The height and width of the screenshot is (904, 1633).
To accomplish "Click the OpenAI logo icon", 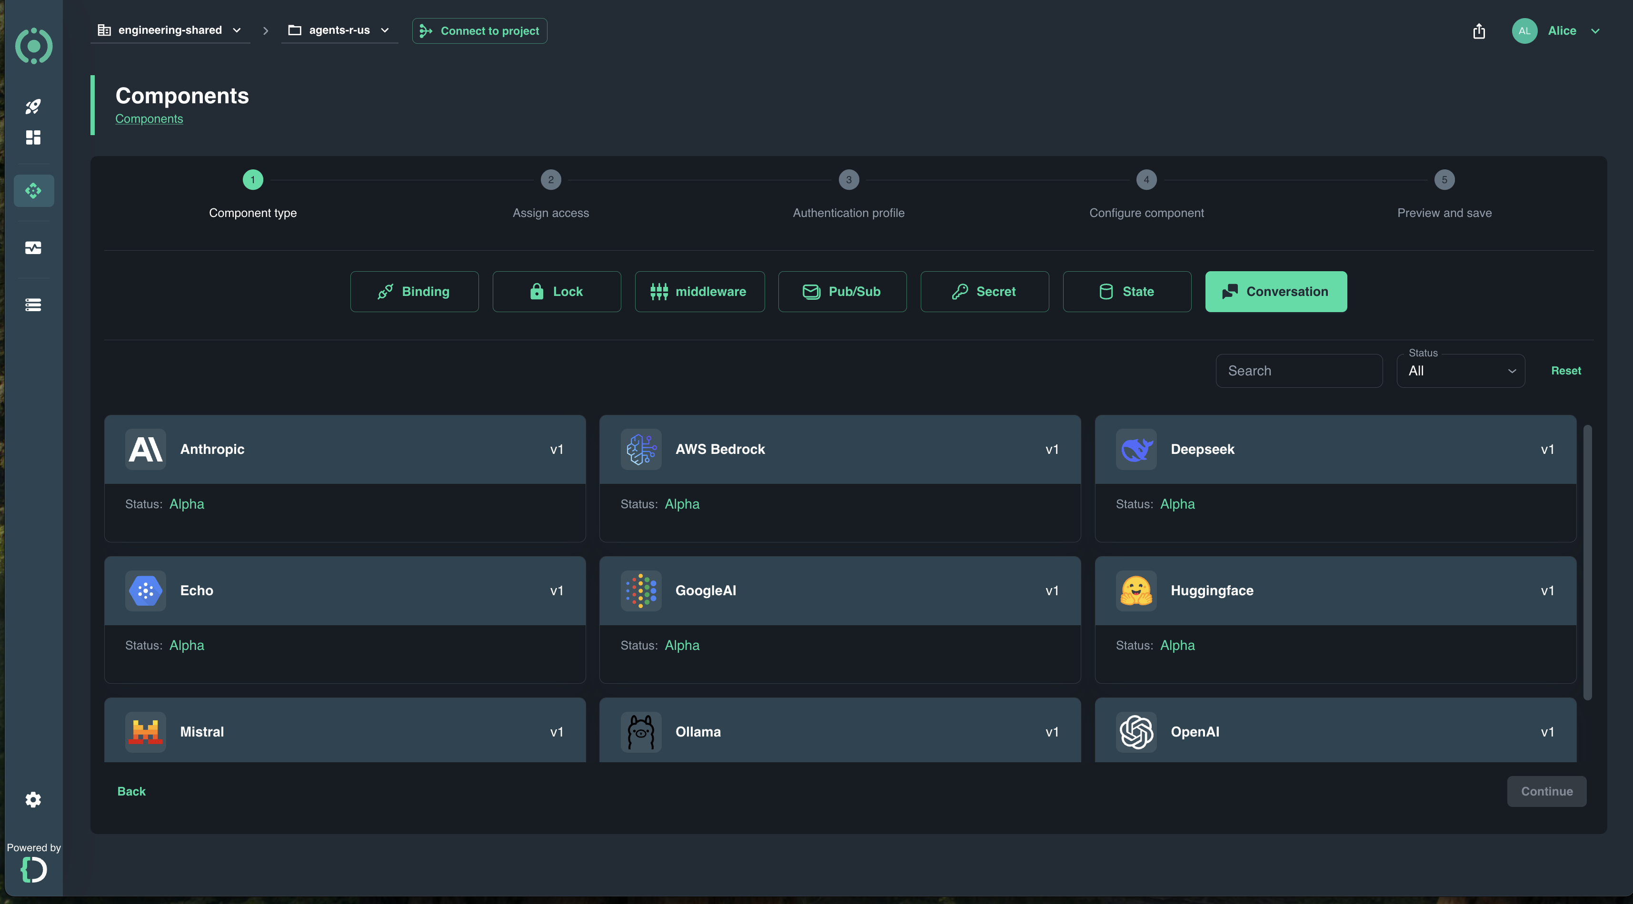I will (1136, 732).
